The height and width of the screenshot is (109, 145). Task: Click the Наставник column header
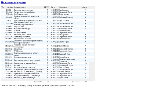pos(63,7)
